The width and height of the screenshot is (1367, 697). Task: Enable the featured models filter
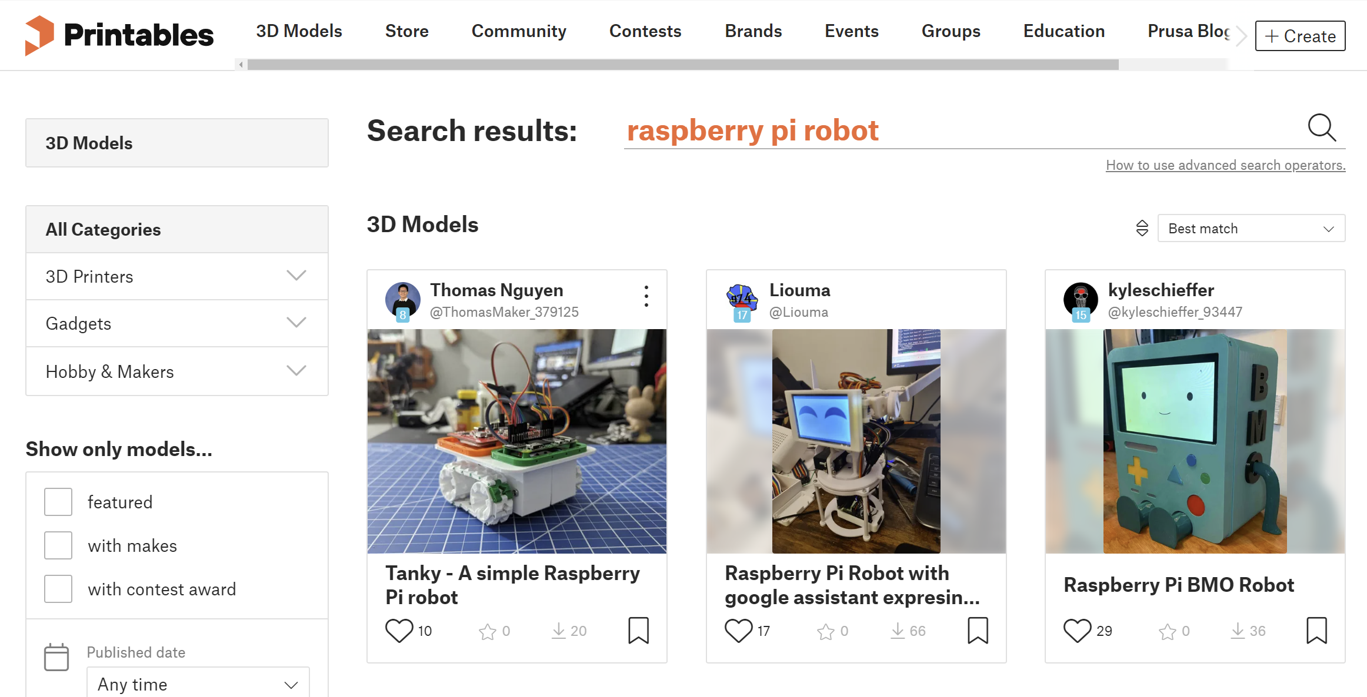(58, 502)
